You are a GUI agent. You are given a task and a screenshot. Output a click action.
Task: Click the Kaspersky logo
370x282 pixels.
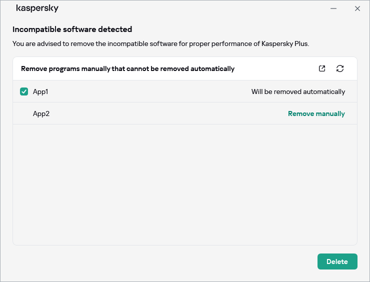point(37,8)
